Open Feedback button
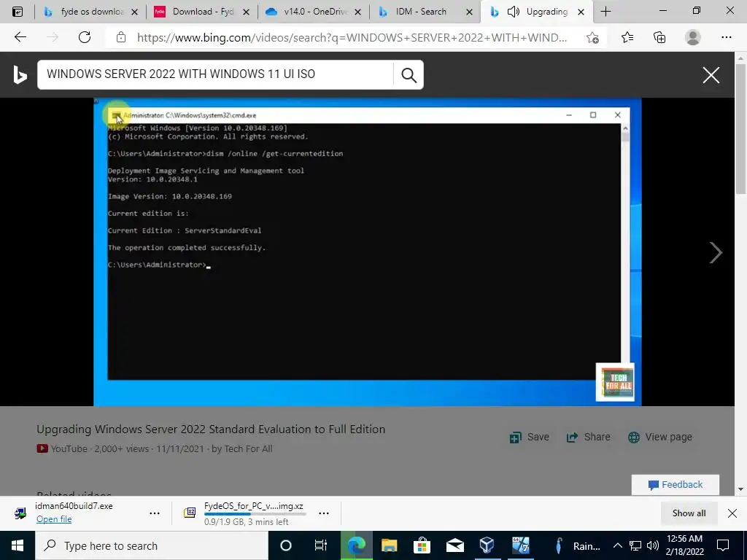Image resolution: width=747 pixels, height=560 pixels. (x=675, y=485)
